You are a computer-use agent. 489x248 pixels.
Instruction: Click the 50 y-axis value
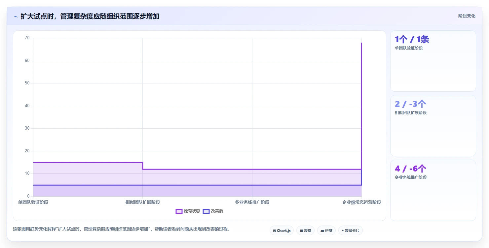(27, 83)
